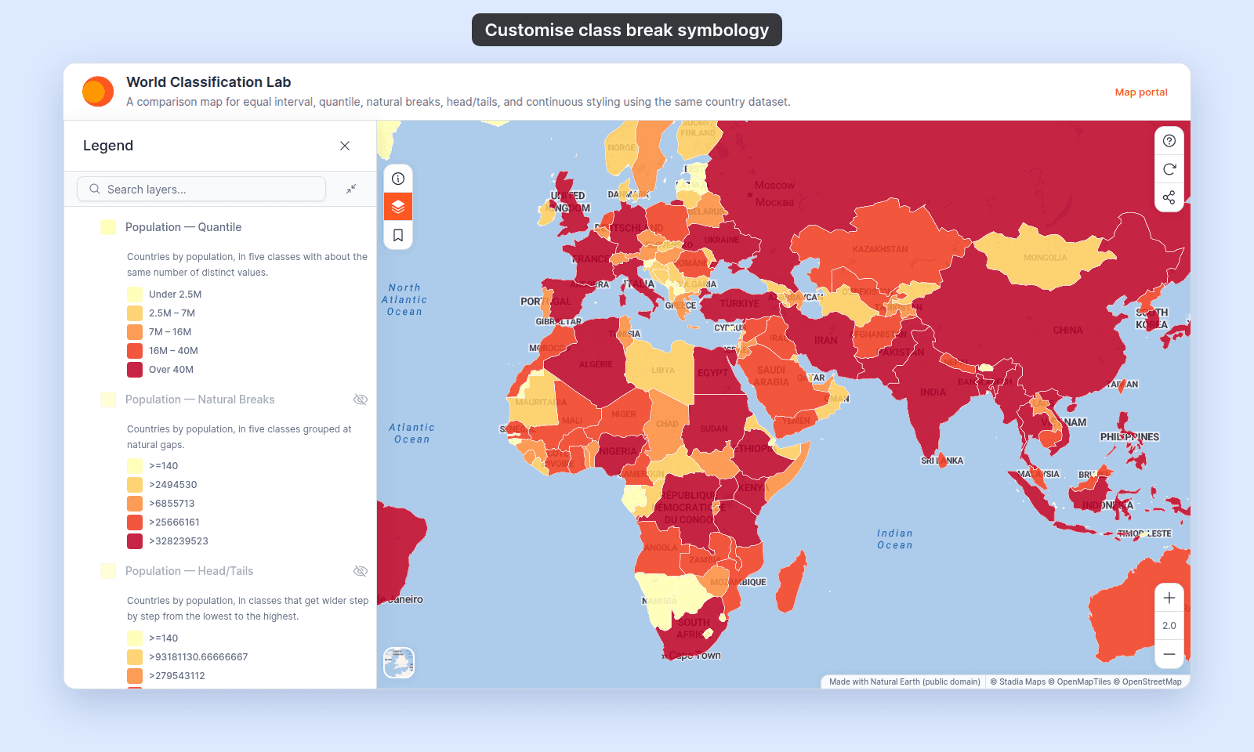
Task: Click the Under 2.5M class swatch
Action: [x=135, y=295]
